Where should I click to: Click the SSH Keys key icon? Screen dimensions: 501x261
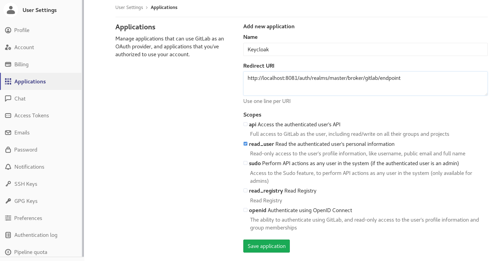pyautogui.click(x=8, y=184)
